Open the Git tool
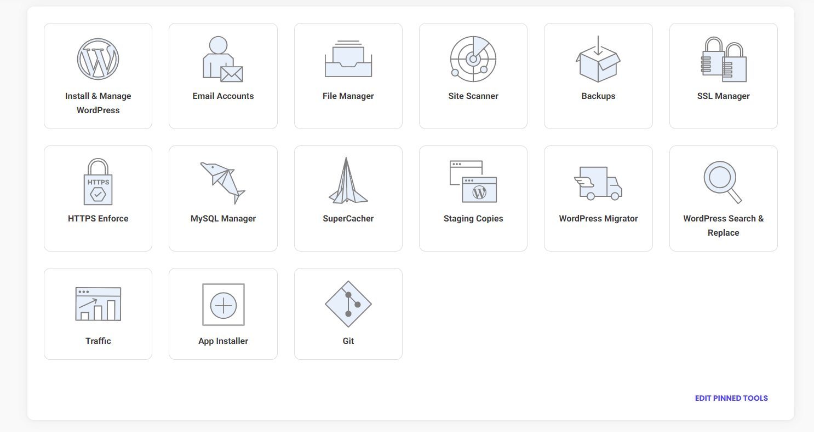The height and width of the screenshot is (432, 814). point(348,313)
